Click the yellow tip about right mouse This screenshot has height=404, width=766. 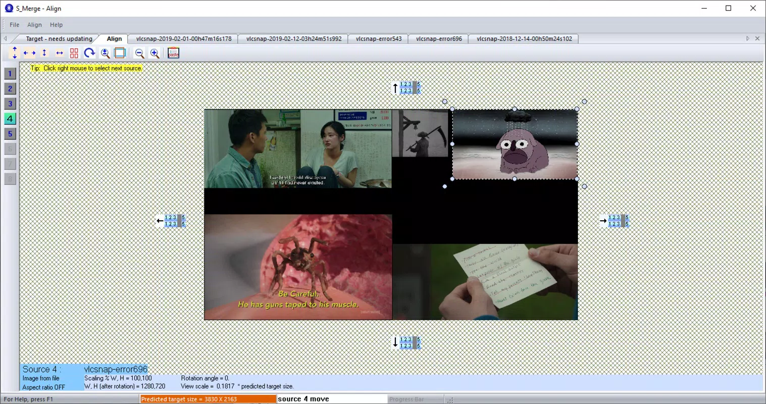coord(86,68)
